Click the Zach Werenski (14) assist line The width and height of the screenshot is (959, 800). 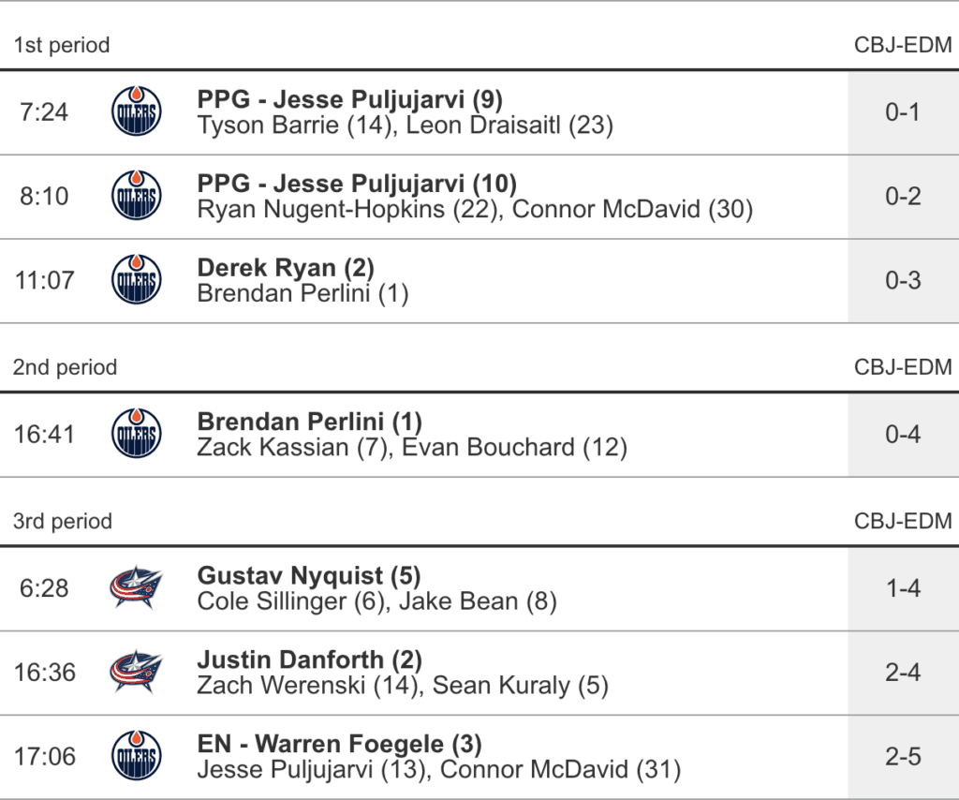pyautogui.click(x=403, y=686)
